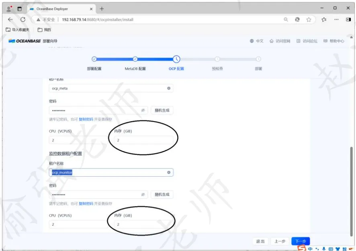Open 帮助中心 link
356x251 pixels.
tap(334, 41)
